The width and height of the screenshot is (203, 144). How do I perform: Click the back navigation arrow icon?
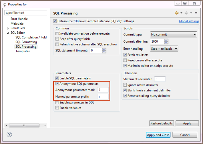coord(176,13)
